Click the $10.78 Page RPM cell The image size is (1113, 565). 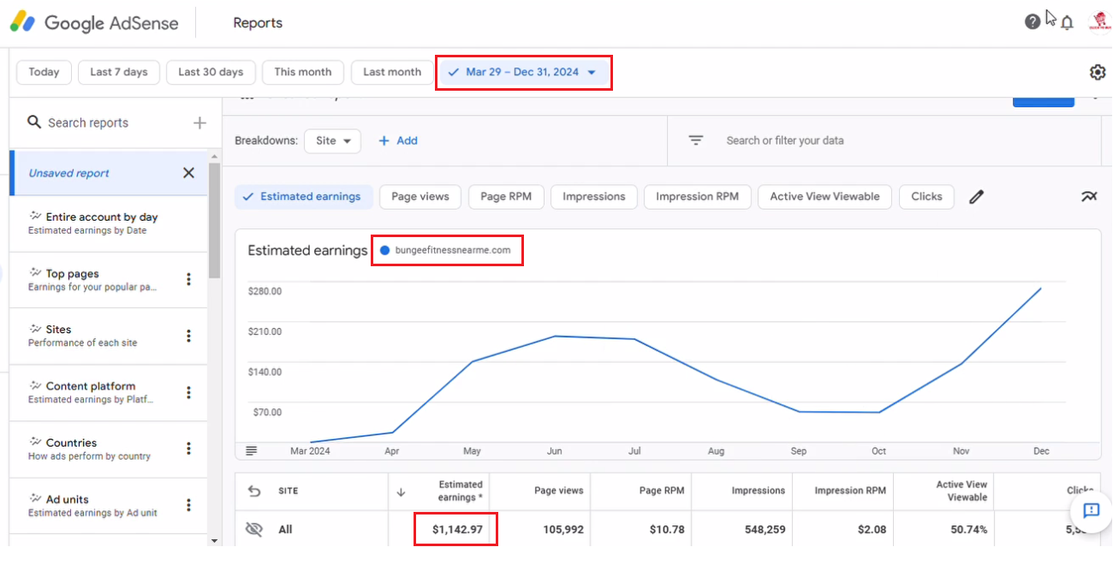667,530
